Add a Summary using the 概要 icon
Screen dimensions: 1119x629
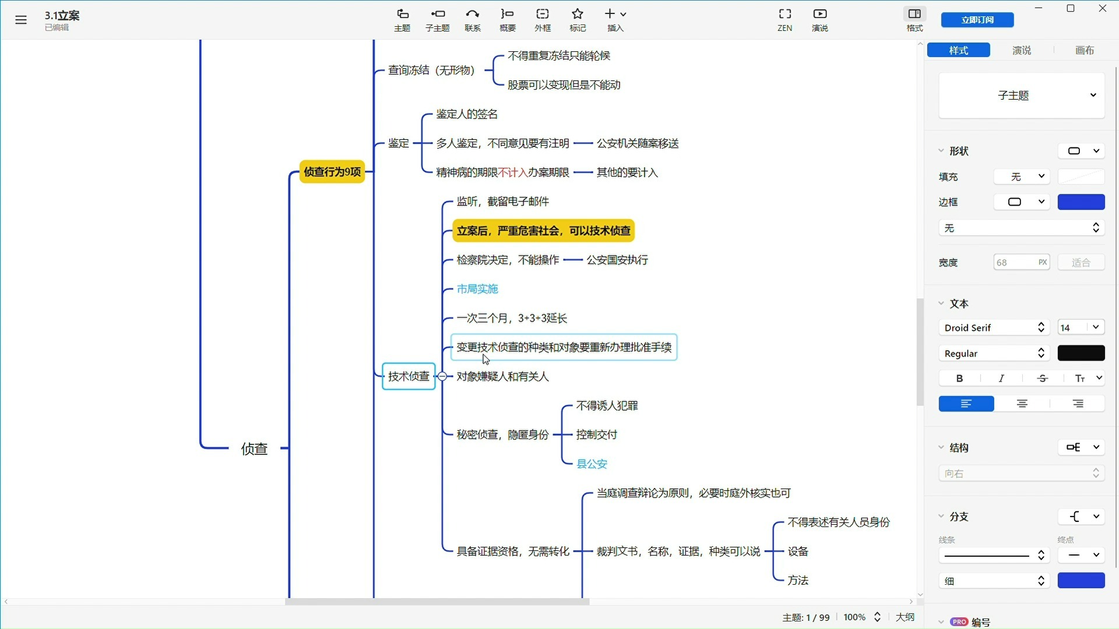507,19
